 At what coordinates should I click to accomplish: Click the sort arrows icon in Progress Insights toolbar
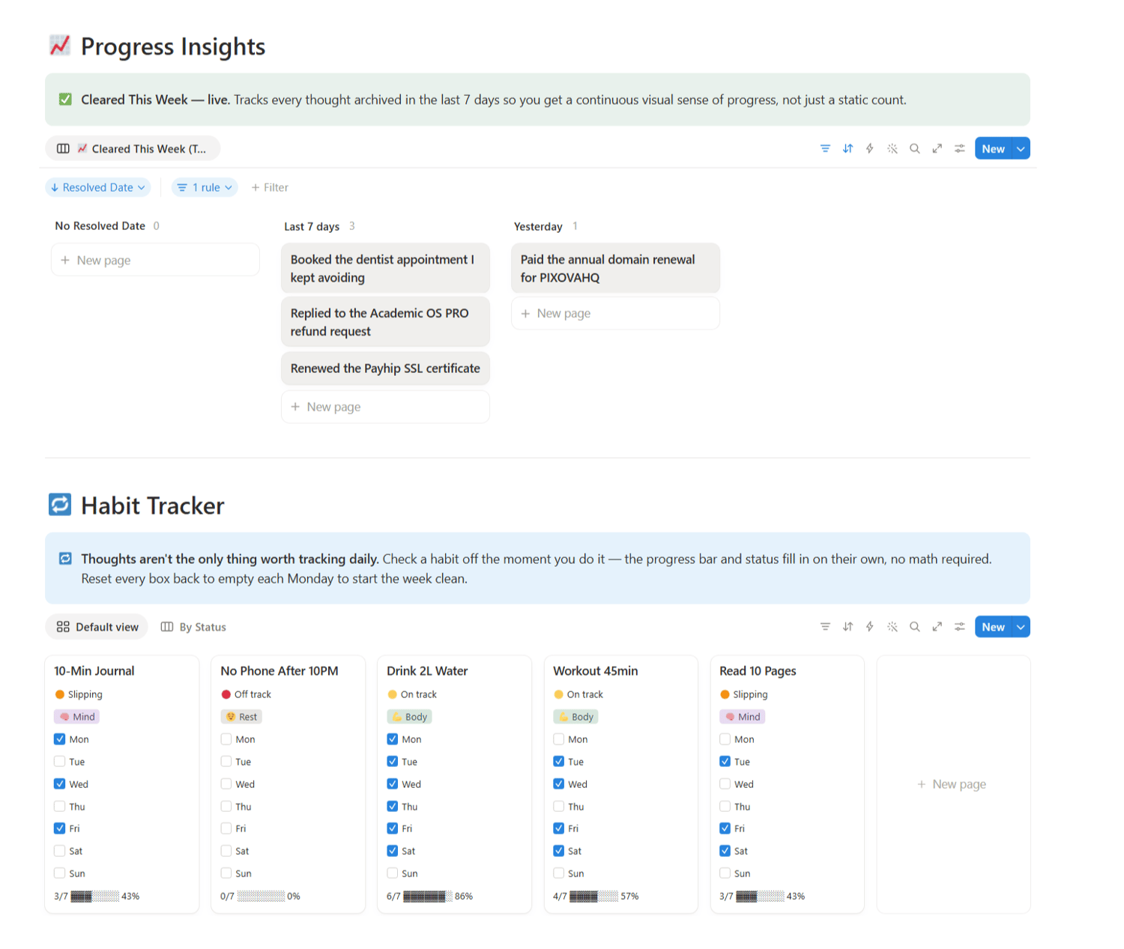coord(847,148)
